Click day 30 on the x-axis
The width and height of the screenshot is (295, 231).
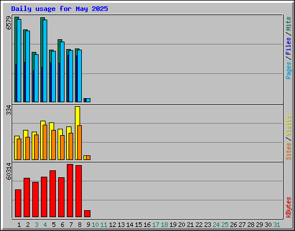point(268,225)
